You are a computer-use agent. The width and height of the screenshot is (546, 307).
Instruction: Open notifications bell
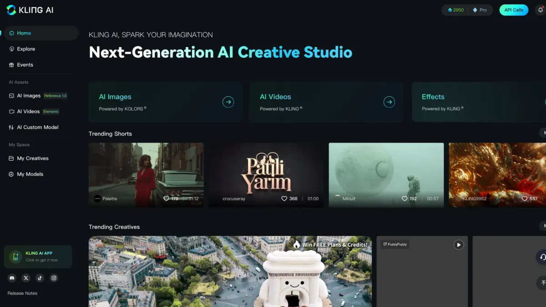tap(541, 10)
